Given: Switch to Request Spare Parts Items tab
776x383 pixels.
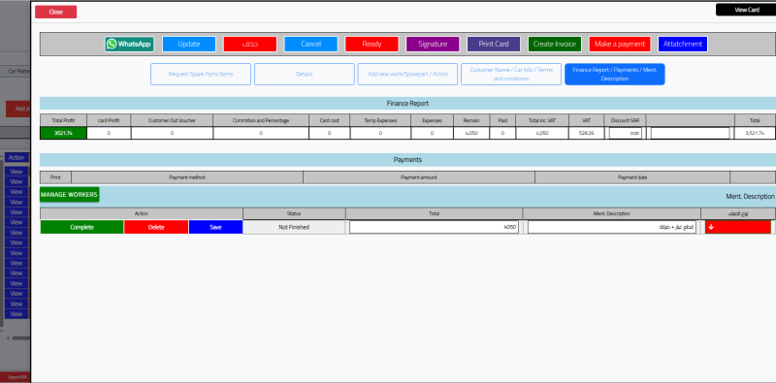Looking at the screenshot, I should tap(201, 75).
